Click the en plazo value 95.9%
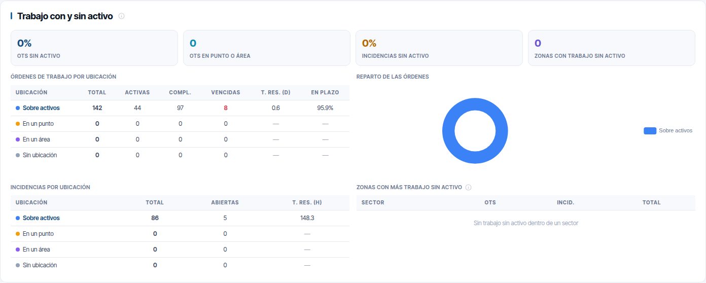Image resolution: width=706 pixels, height=283 pixels. pos(325,108)
